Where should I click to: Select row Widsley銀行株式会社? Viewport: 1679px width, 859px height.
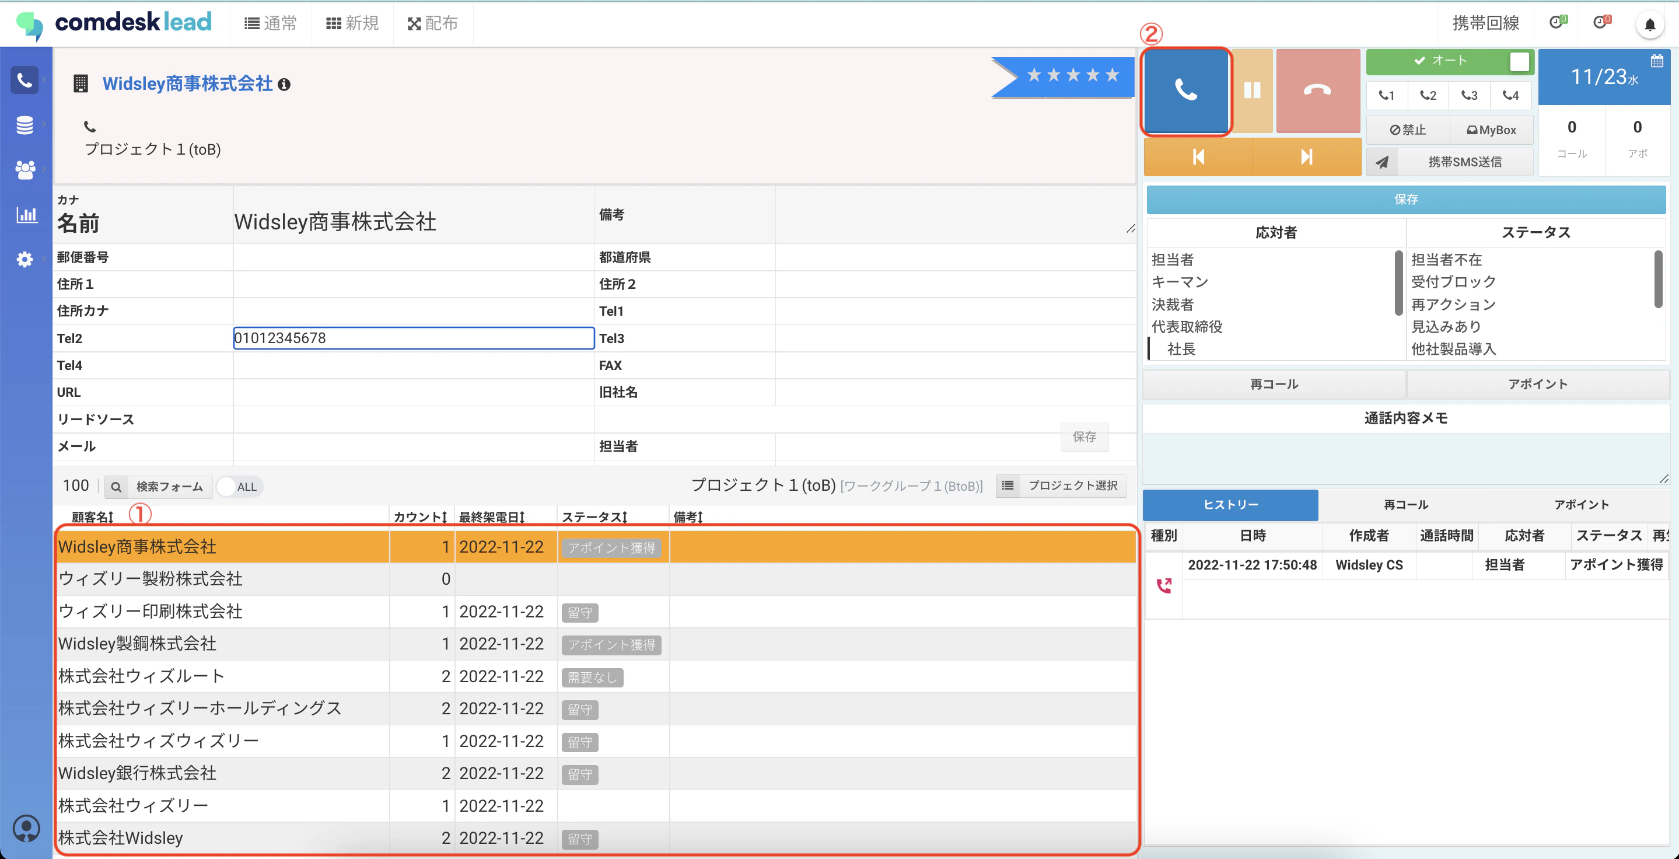[x=596, y=774]
